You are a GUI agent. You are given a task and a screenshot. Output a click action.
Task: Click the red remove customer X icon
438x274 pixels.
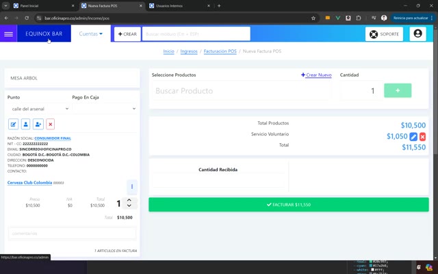point(50,124)
